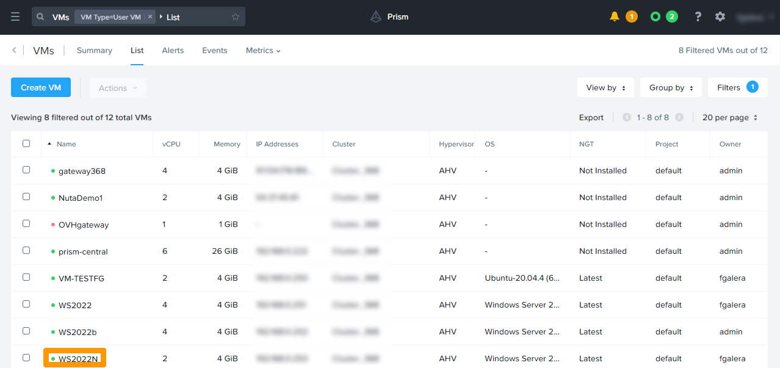Expand the Metrics dropdown tab
Viewport: 780px width, 368px height.
coord(263,51)
